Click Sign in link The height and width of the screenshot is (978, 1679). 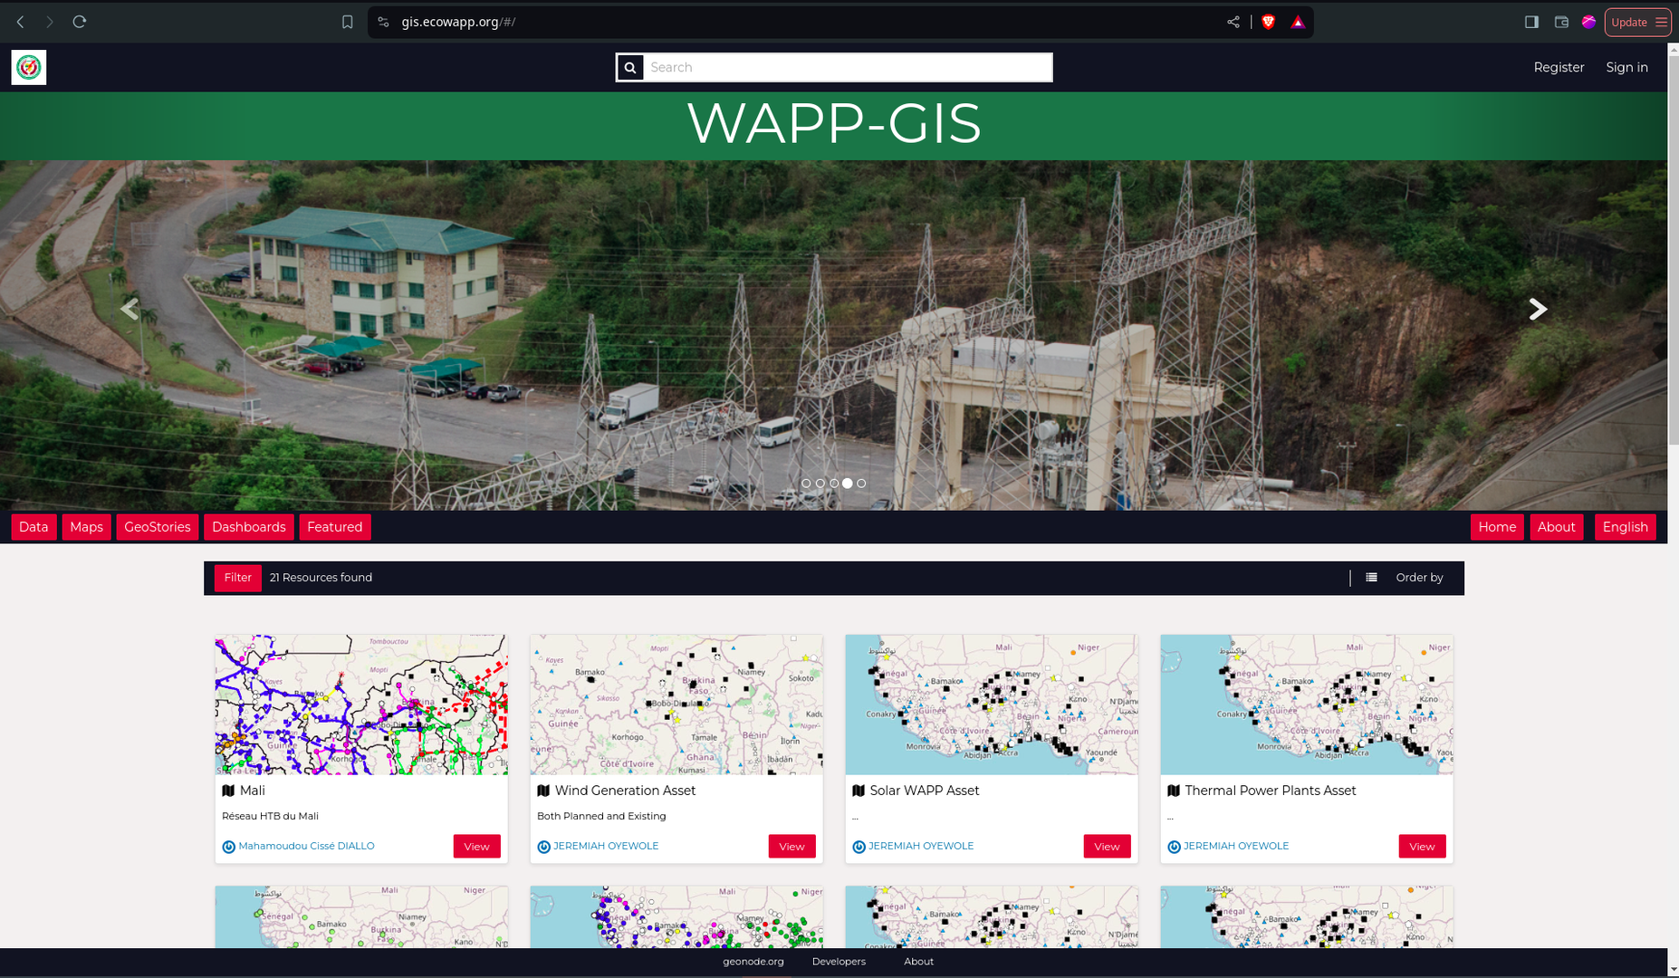[1626, 67]
